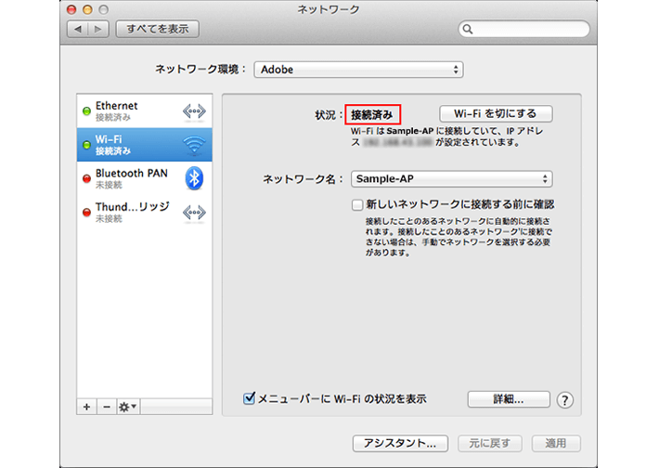Click the Ethernet connection arrows icon
Screen dimensions: 659x468
(x=194, y=112)
